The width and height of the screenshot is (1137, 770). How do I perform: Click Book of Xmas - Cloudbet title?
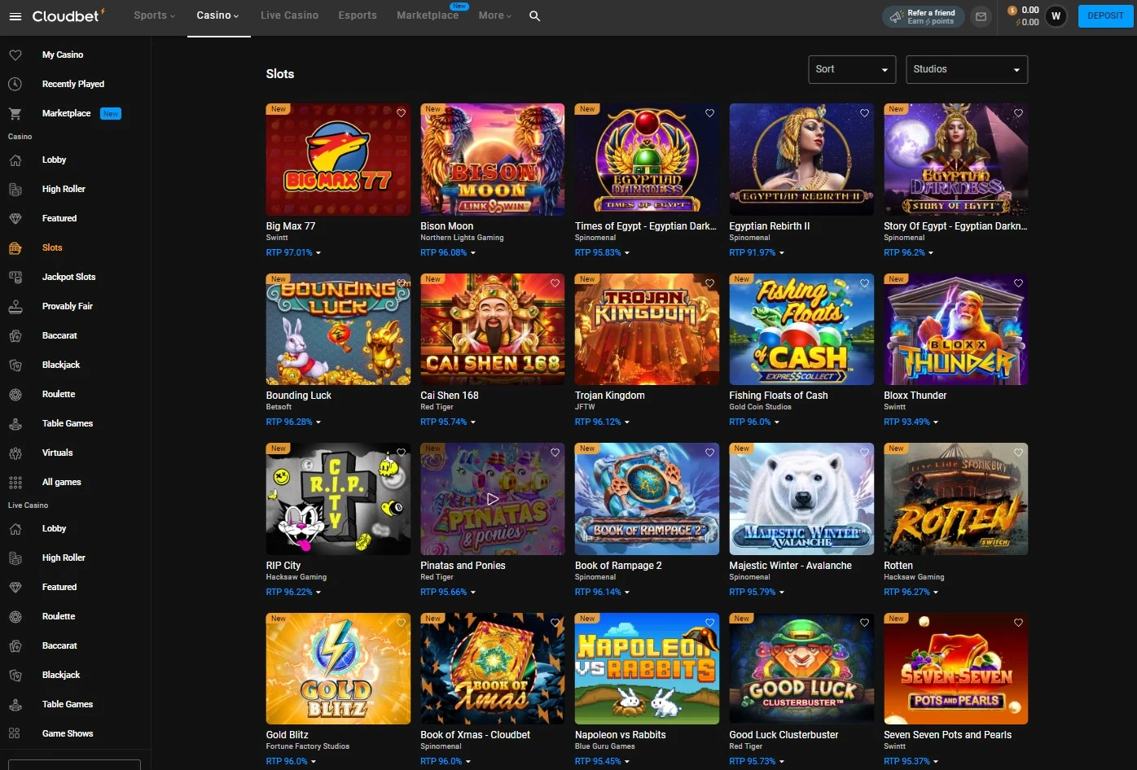click(475, 734)
